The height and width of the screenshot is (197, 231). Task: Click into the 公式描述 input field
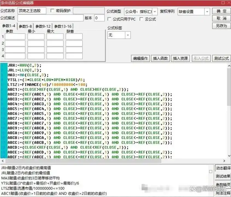[x=50, y=18]
